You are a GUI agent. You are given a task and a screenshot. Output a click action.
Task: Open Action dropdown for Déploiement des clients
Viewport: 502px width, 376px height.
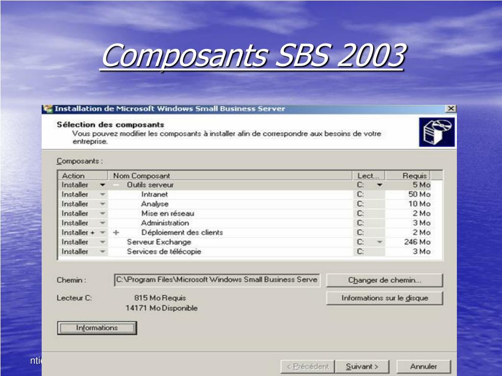pos(102,233)
